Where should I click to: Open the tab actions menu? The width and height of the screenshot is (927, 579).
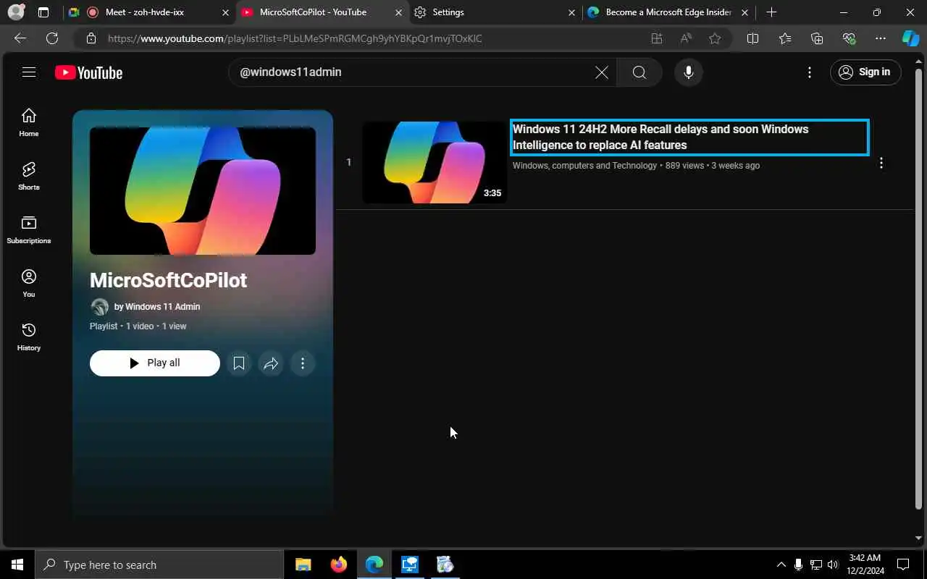[x=43, y=12]
